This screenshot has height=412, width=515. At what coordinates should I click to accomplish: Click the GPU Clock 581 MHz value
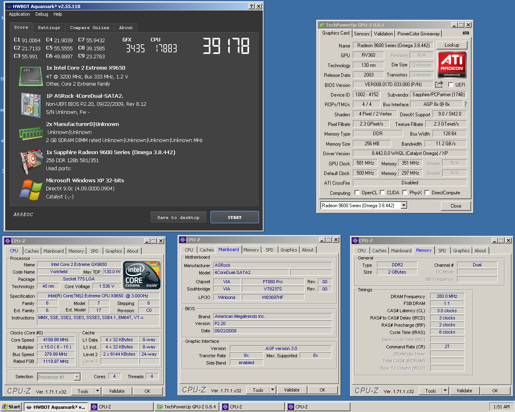[x=365, y=163]
